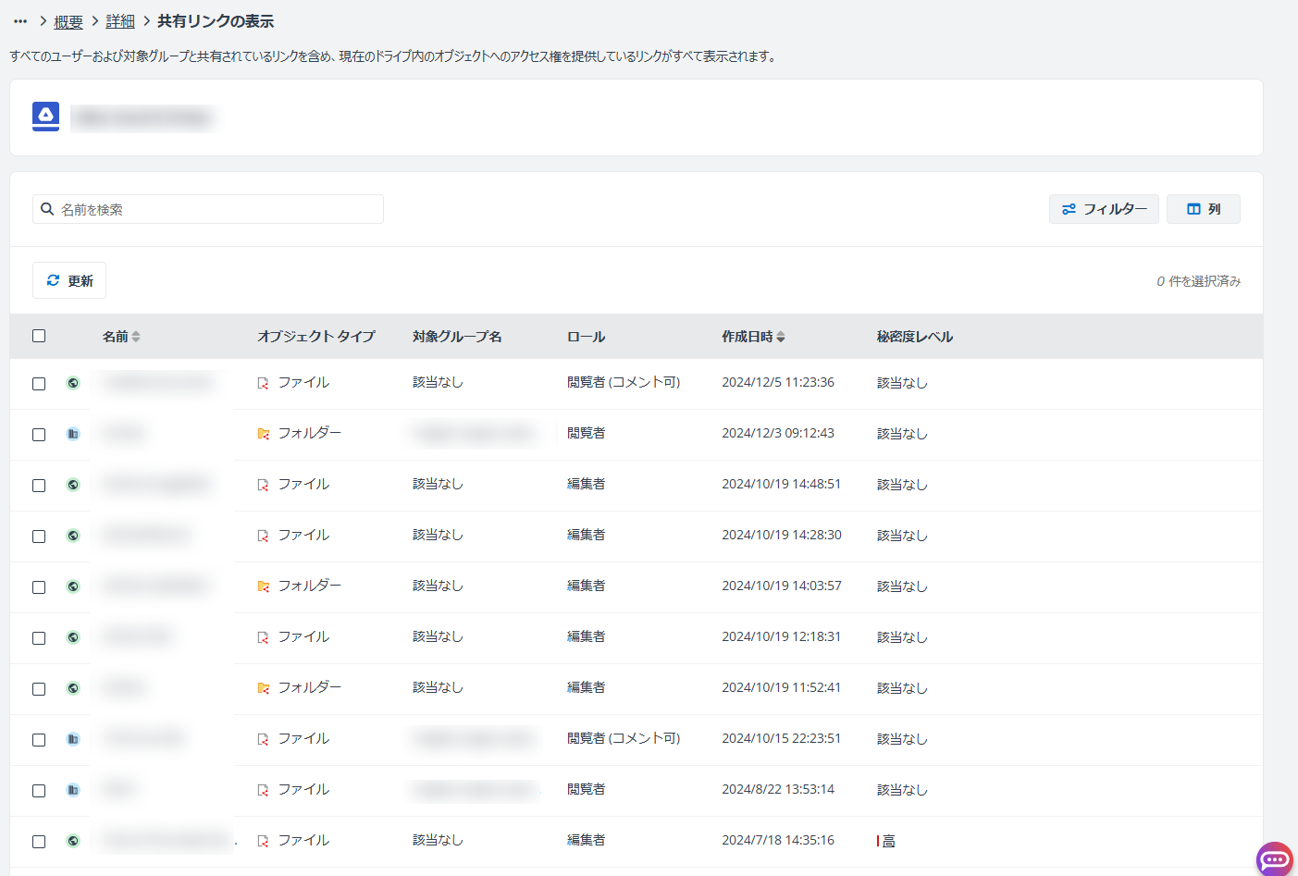Click the file icon on 2024/7/18 row

click(x=264, y=841)
